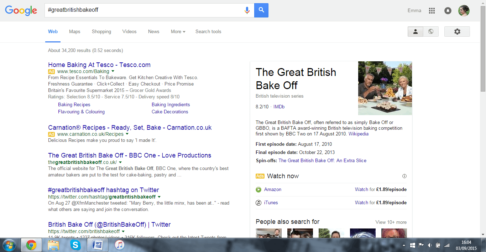Open search settings gear
Image resolution: width=486 pixels, height=252 pixels.
pyautogui.click(x=457, y=31)
